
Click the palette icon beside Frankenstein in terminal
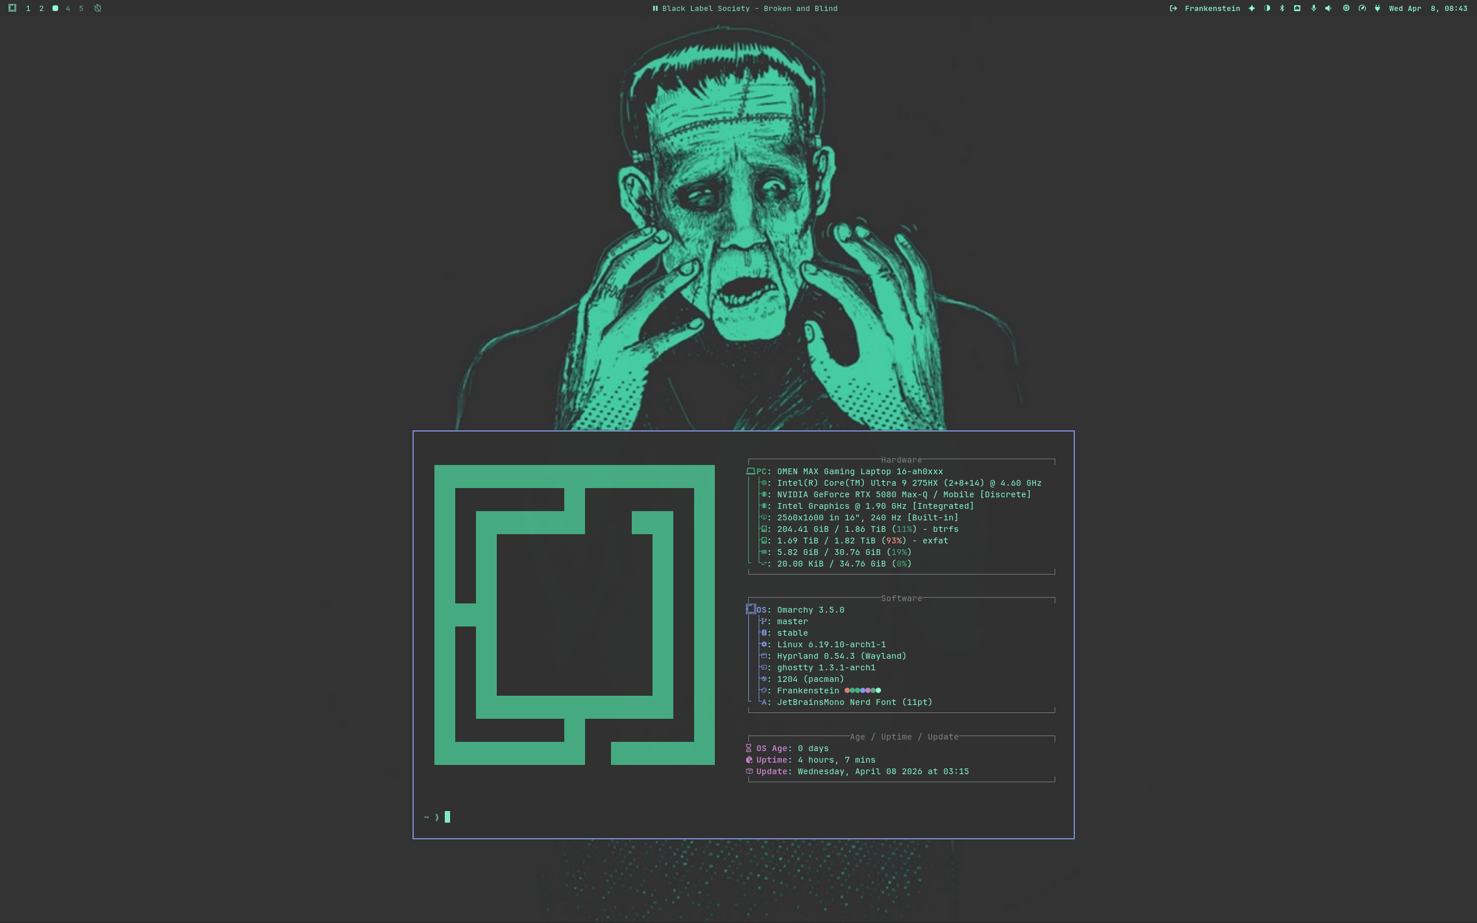point(763,691)
